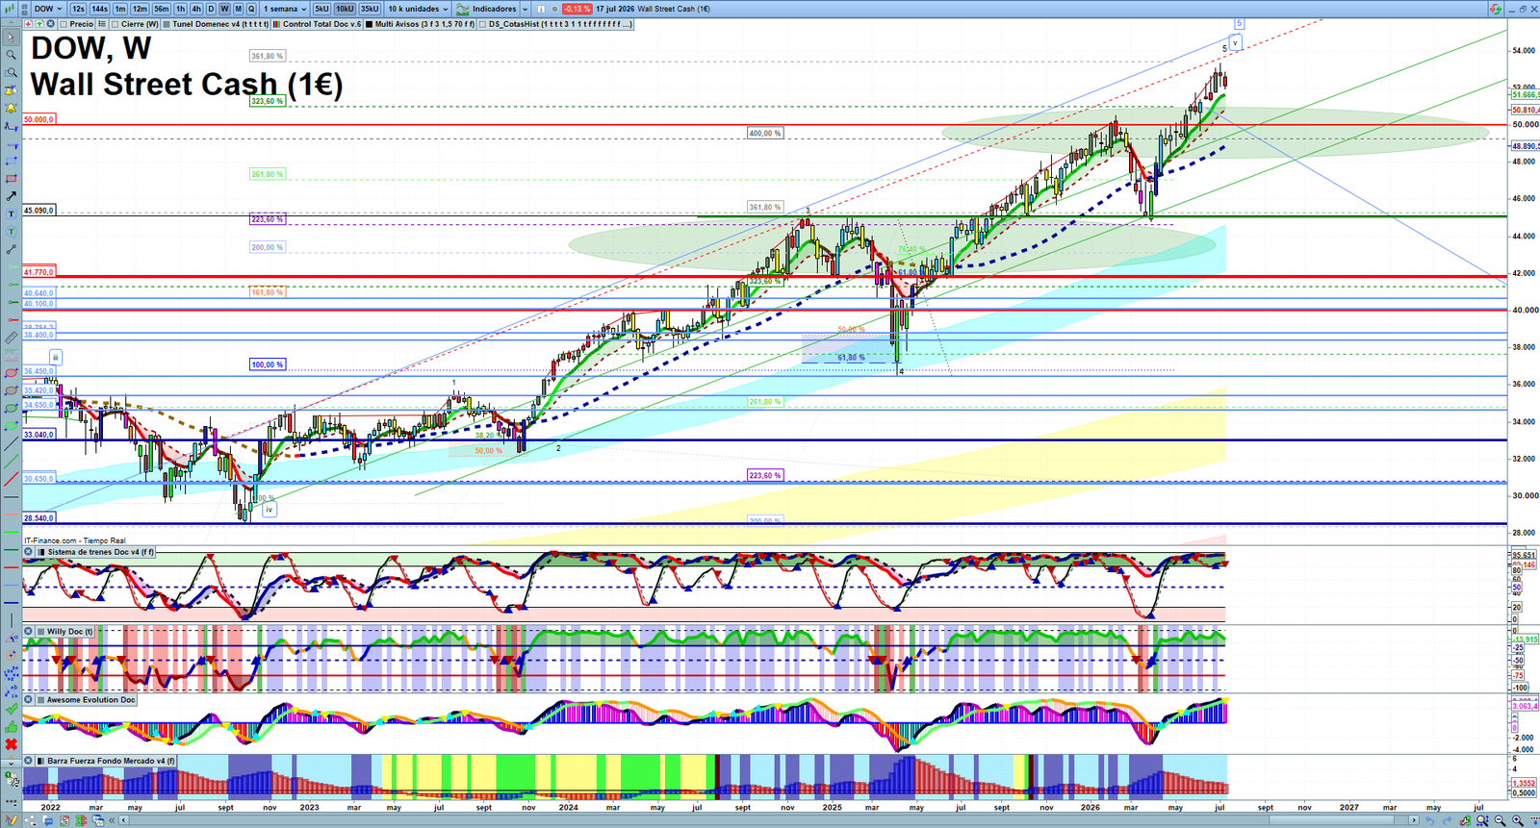Select the 1m timeframe
This screenshot has width=1540, height=828.
point(120,9)
